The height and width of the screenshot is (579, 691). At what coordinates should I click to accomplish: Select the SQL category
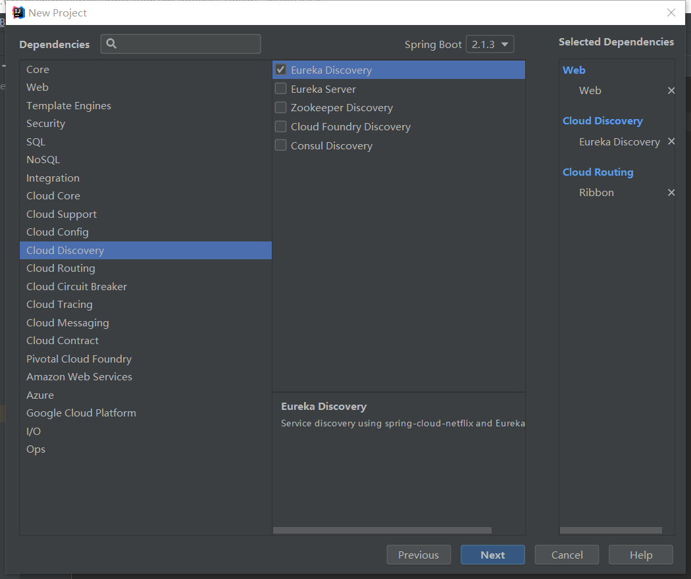[x=146, y=142]
